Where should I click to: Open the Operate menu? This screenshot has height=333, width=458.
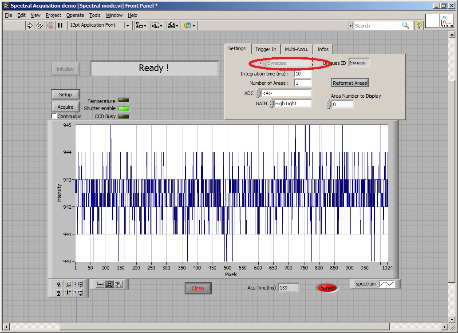(75, 15)
